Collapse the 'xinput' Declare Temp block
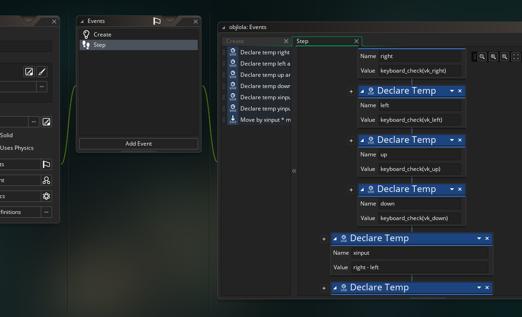 [335, 239]
